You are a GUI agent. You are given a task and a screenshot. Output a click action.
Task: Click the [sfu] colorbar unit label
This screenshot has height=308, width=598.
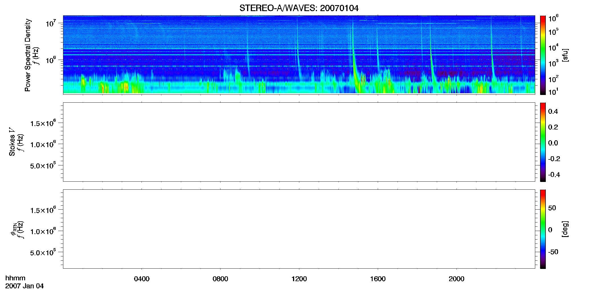(565, 55)
